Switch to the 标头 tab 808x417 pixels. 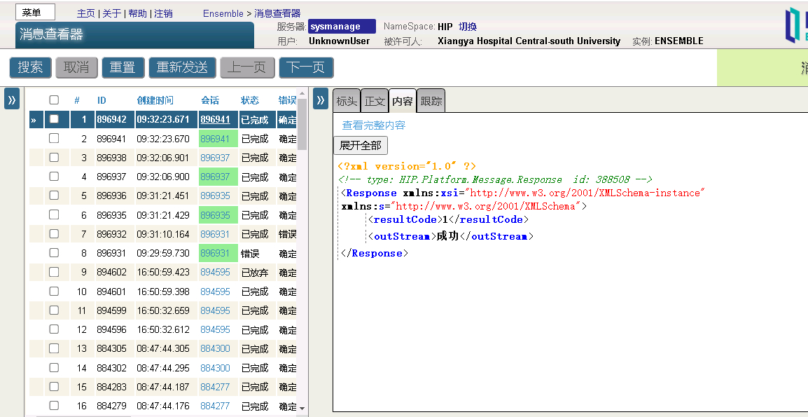(x=347, y=101)
